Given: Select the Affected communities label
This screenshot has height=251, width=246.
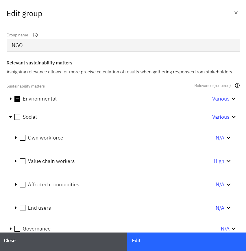Looking at the screenshot, I should 53,185.
